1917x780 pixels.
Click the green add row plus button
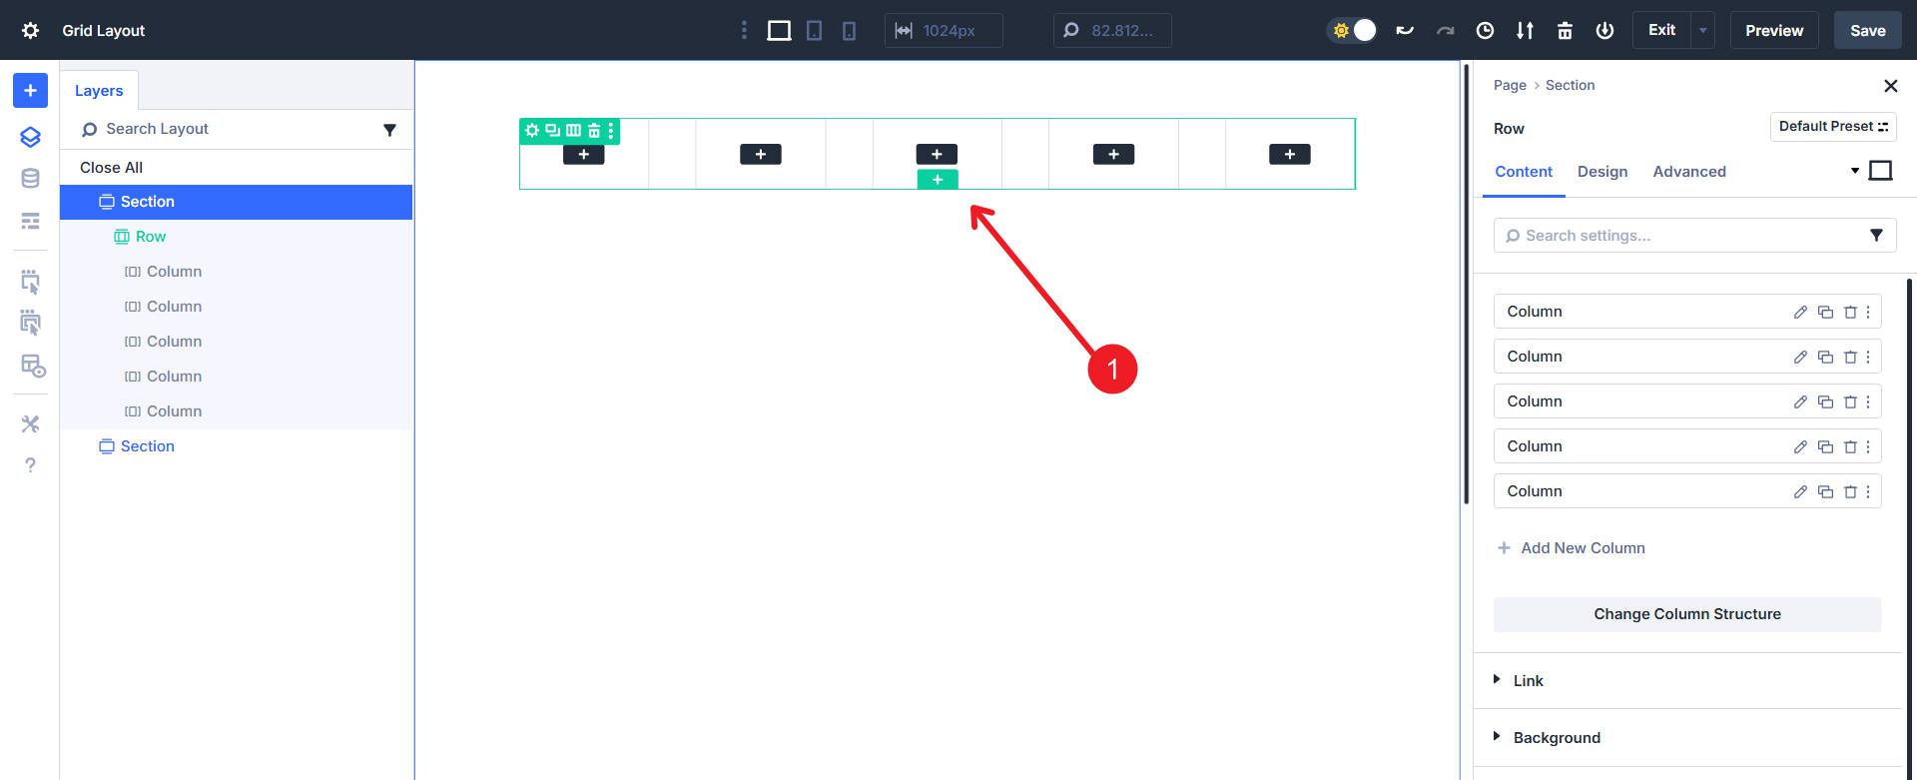[938, 180]
